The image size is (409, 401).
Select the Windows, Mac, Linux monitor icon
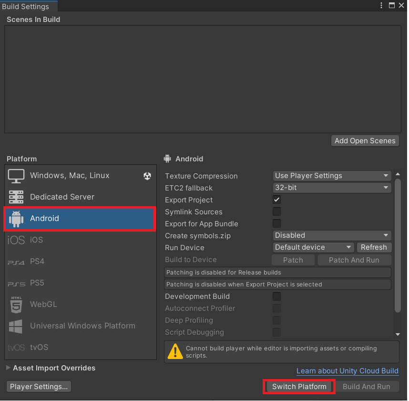(x=16, y=176)
